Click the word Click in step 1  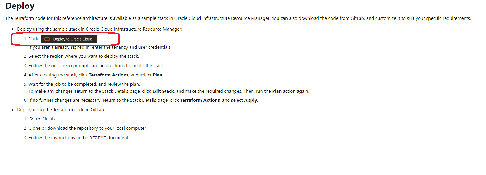pos(33,39)
